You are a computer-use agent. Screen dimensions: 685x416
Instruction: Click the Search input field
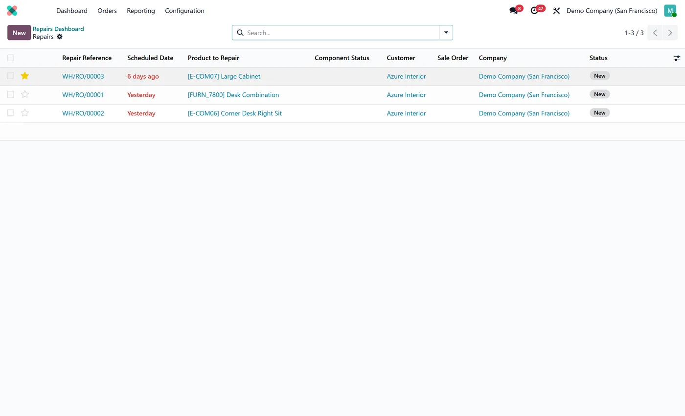pos(342,33)
